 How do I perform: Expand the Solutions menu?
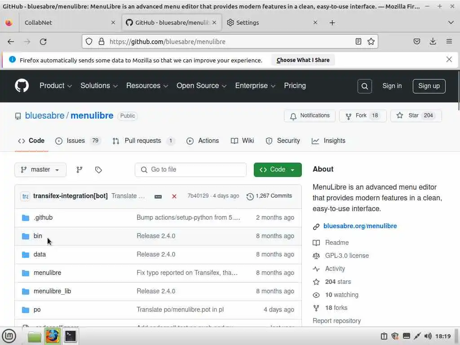tap(99, 86)
